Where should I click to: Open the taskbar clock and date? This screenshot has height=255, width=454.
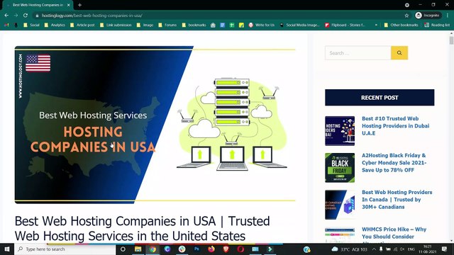[427, 249]
